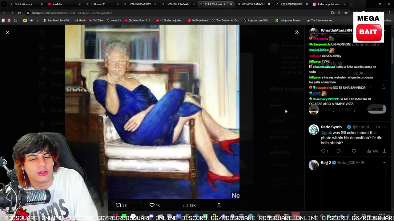Open view analytics showing 32K views
394x221 pixels.
tap(189, 205)
